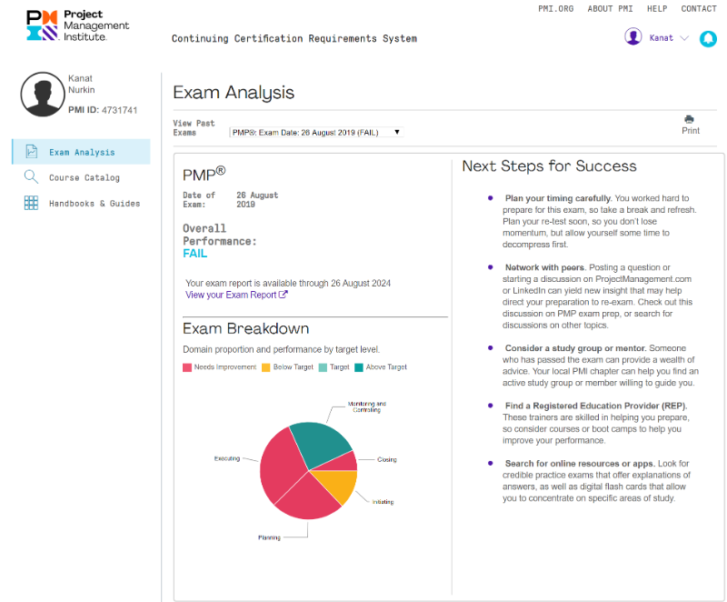The image size is (727, 602).
Task: Click the Initiating chart label
Action: 383,502
